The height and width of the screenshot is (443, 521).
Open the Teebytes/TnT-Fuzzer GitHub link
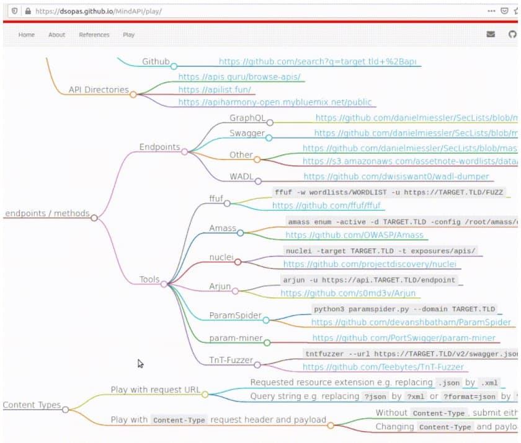click(x=383, y=367)
